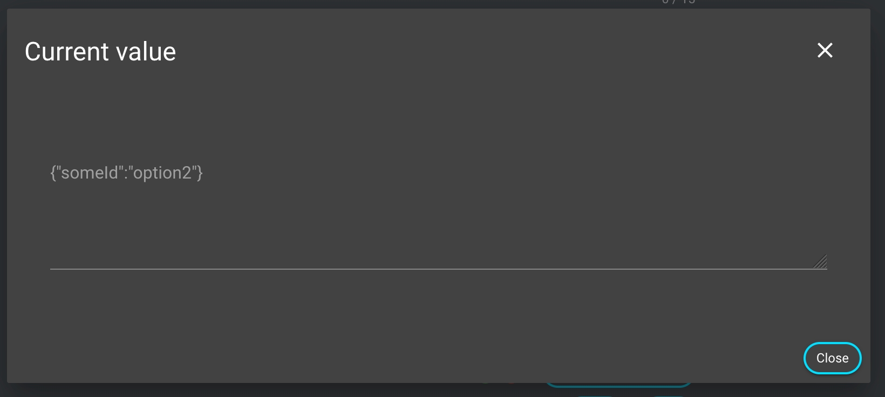Click the "Current value" dialog title
This screenshot has height=397, width=885.
point(100,52)
